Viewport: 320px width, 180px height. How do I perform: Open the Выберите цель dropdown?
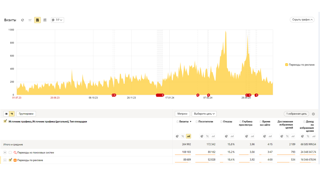pos(204,114)
